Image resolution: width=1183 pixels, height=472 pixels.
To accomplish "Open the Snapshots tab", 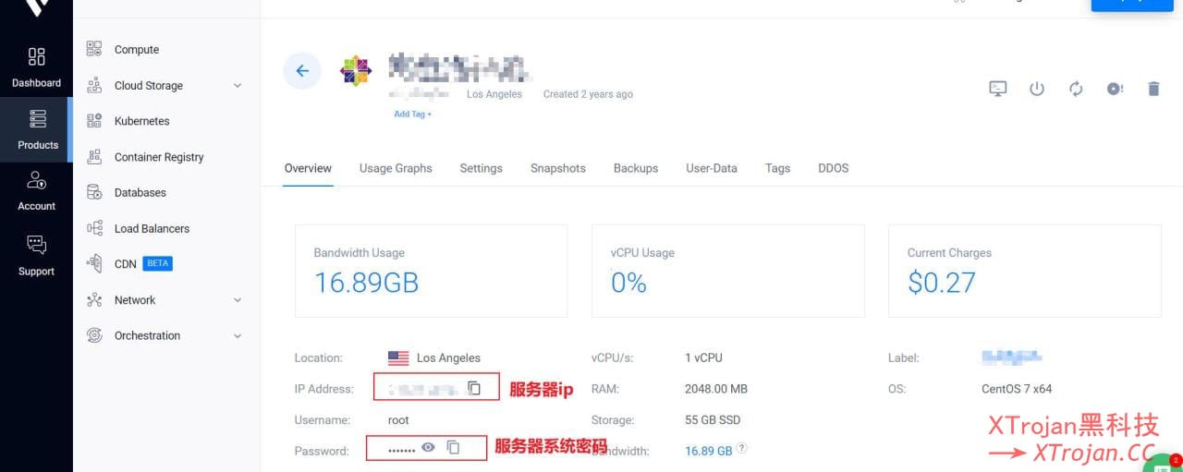I will click(557, 168).
